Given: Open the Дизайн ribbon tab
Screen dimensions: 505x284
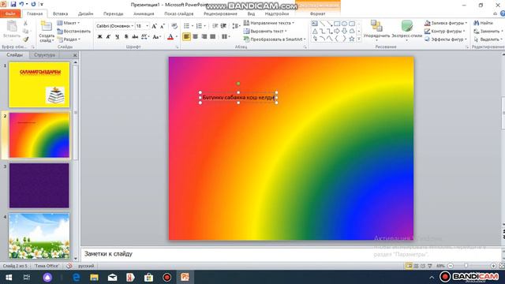Looking at the screenshot, I should (86, 14).
